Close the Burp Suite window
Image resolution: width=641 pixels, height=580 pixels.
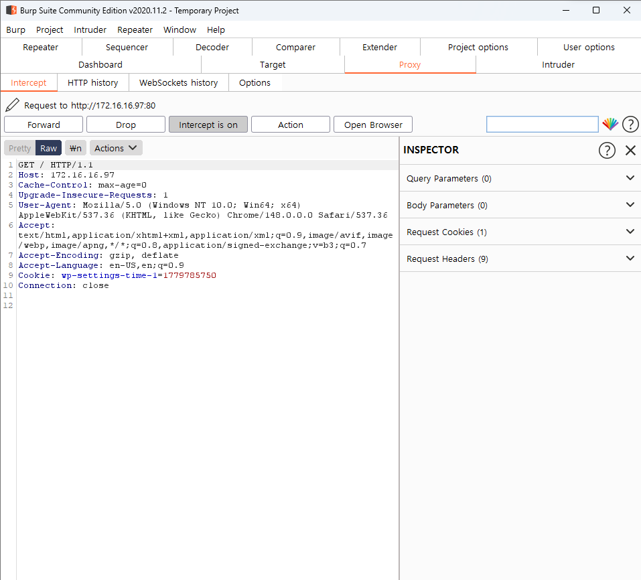627,10
